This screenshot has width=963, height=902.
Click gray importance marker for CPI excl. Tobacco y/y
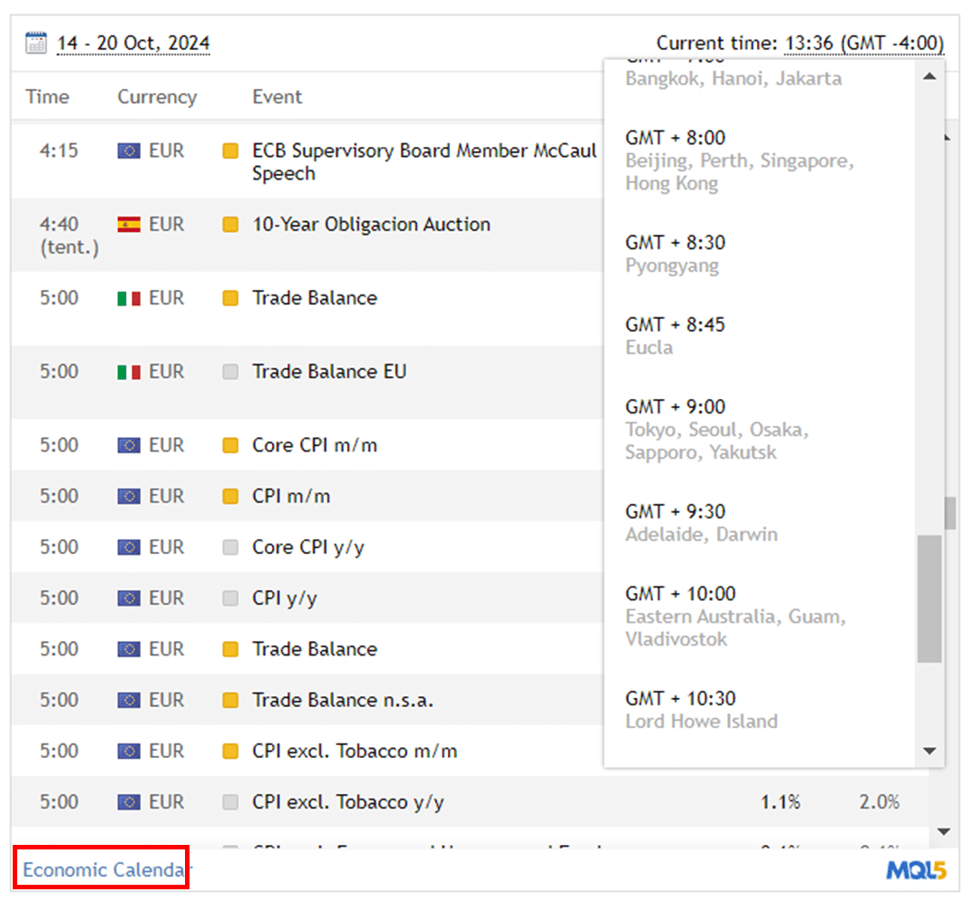pyautogui.click(x=230, y=802)
